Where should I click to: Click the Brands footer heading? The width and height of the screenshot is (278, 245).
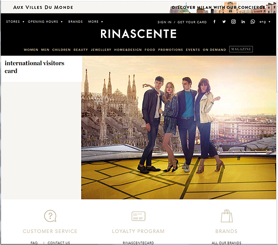[x=227, y=231]
